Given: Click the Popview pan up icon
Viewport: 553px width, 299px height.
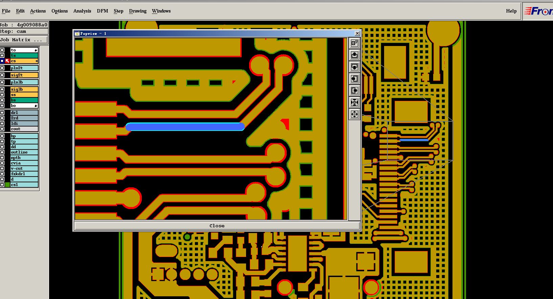Looking at the screenshot, I should [x=354, y=55].
